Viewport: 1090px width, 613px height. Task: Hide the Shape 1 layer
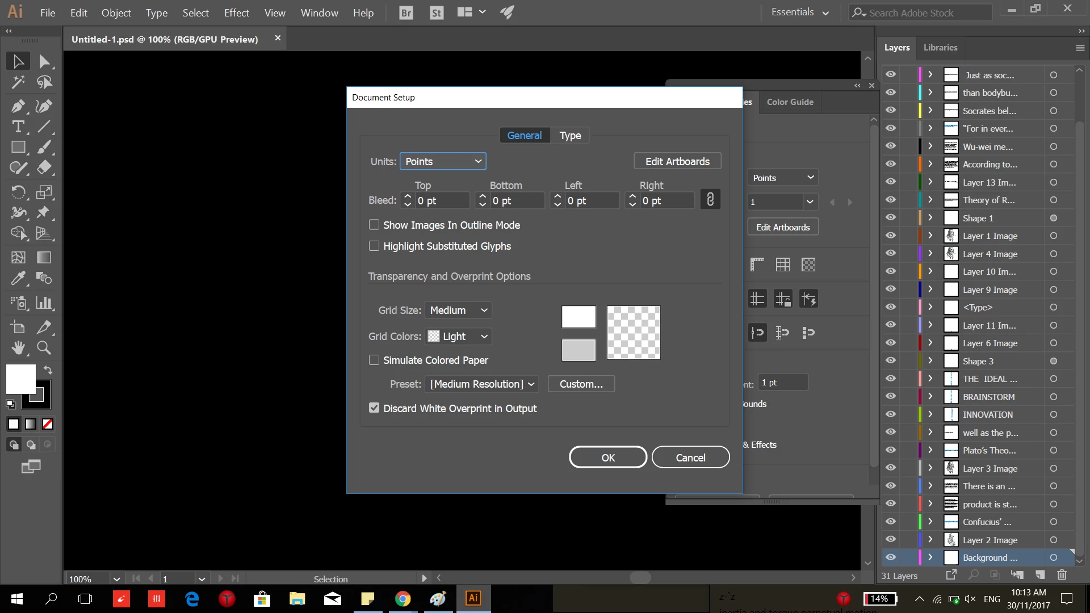tap(891, 218)
